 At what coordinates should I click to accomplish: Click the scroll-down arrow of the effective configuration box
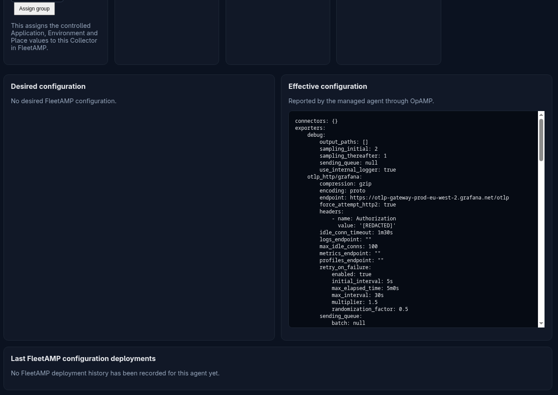click(x=541, y=324)
